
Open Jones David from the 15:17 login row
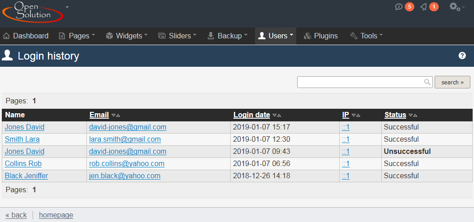click(x=24, y=127)
